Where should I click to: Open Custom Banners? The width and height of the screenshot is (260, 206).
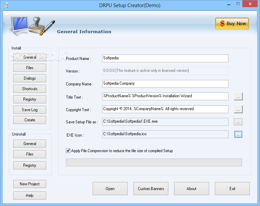151,189
